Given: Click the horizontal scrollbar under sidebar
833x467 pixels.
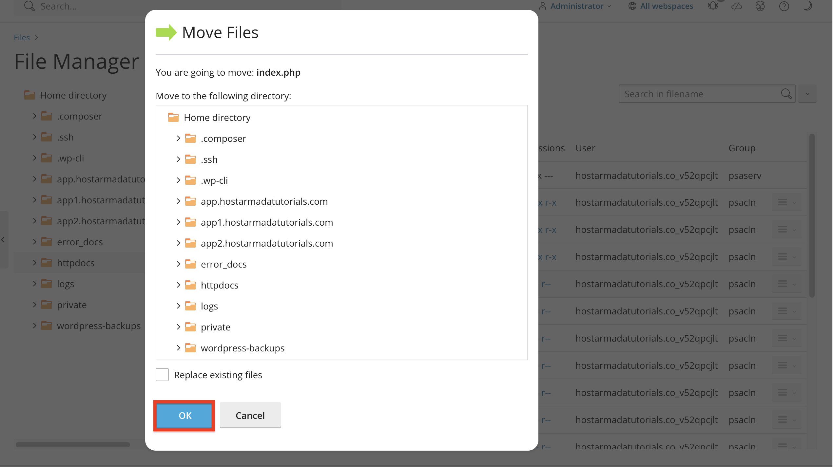Looking at the screenshot, I should 73,444.
